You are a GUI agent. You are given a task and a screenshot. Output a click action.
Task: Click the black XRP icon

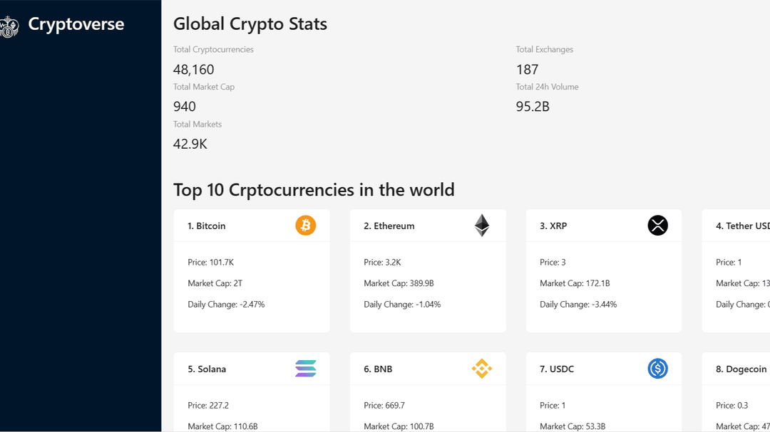coord(657,226)
